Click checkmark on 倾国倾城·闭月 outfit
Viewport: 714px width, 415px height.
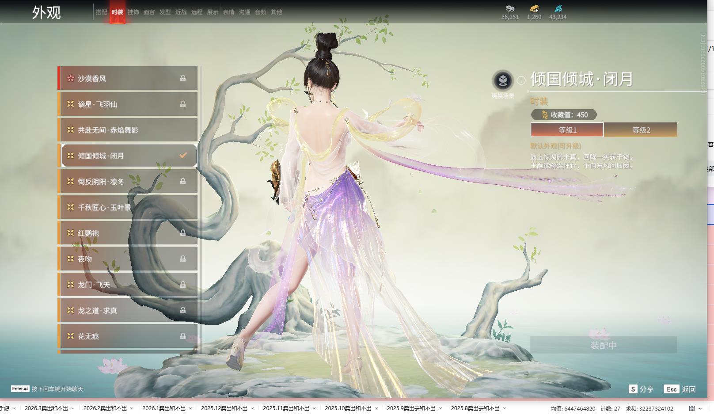(183, 156)
